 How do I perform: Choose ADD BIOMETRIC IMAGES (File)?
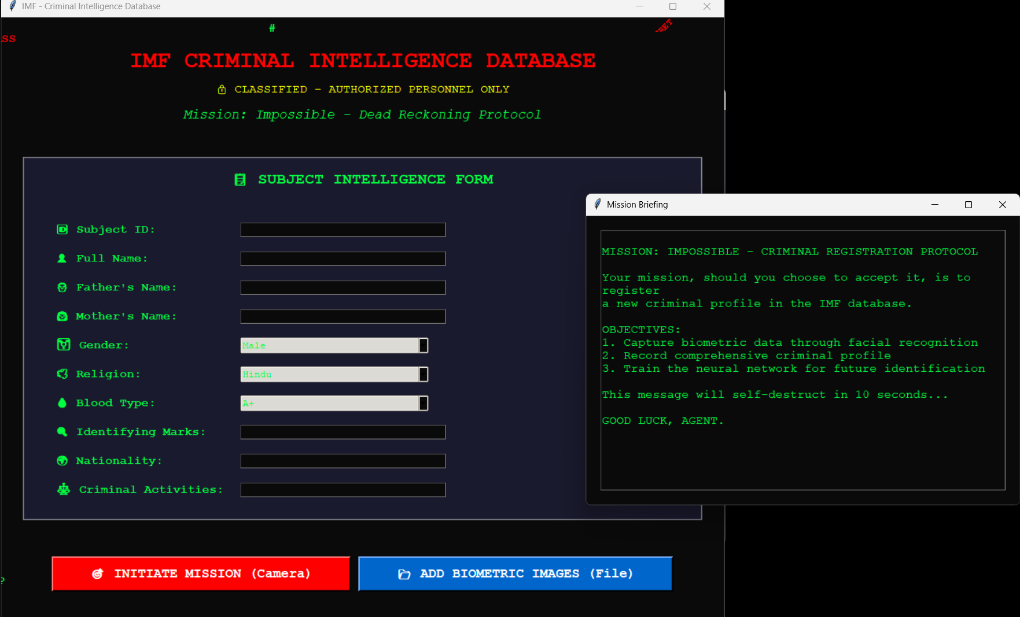click(515, 574)
